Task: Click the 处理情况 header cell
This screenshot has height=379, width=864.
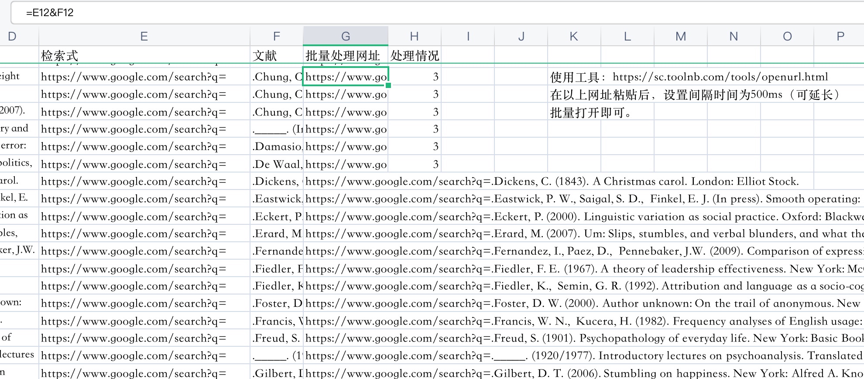Action: coord(414,56)
